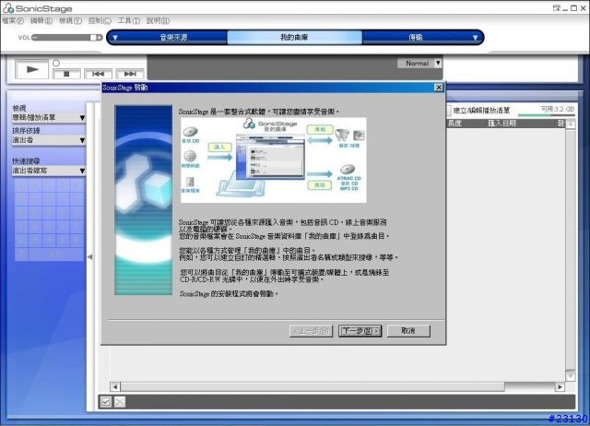Viewport: 590px width, 426px height.
Task: Click the X icon in bottom bar
Action: [120, 402]
